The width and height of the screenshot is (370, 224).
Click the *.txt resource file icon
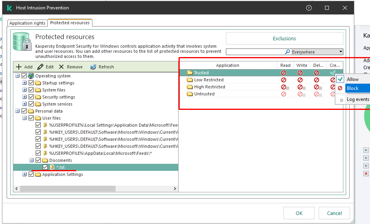[52, 167]
